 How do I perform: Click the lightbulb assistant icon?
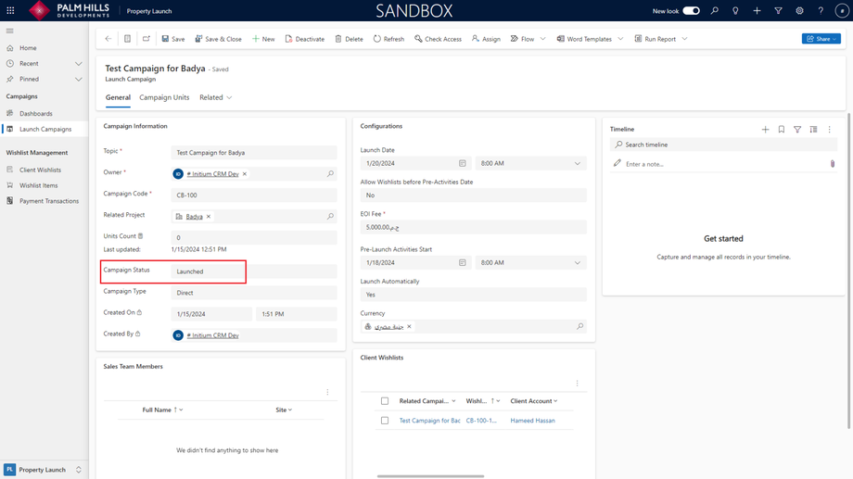(x=735, y=11)
